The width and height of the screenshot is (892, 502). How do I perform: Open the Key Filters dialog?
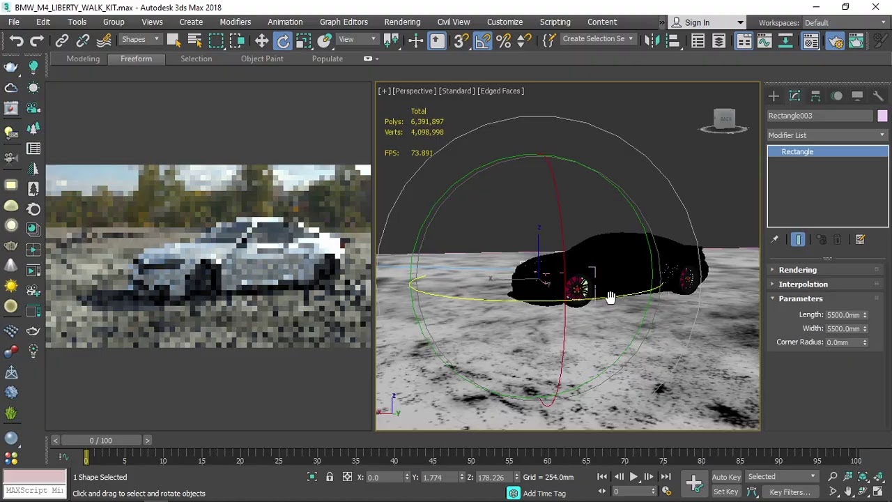click(790, 492)
